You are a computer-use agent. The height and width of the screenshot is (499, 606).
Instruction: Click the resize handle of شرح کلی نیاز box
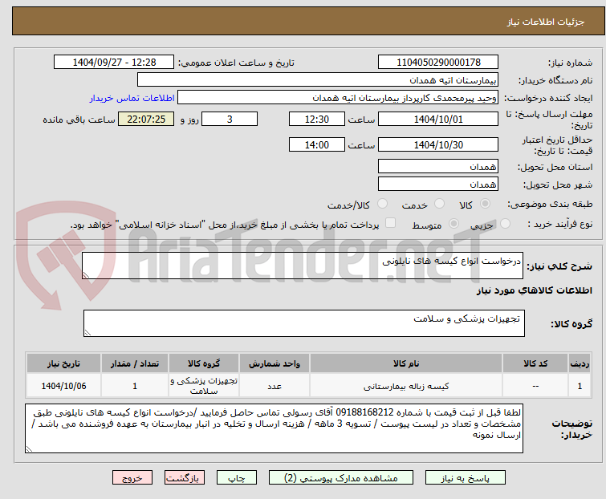pos(86,275)
